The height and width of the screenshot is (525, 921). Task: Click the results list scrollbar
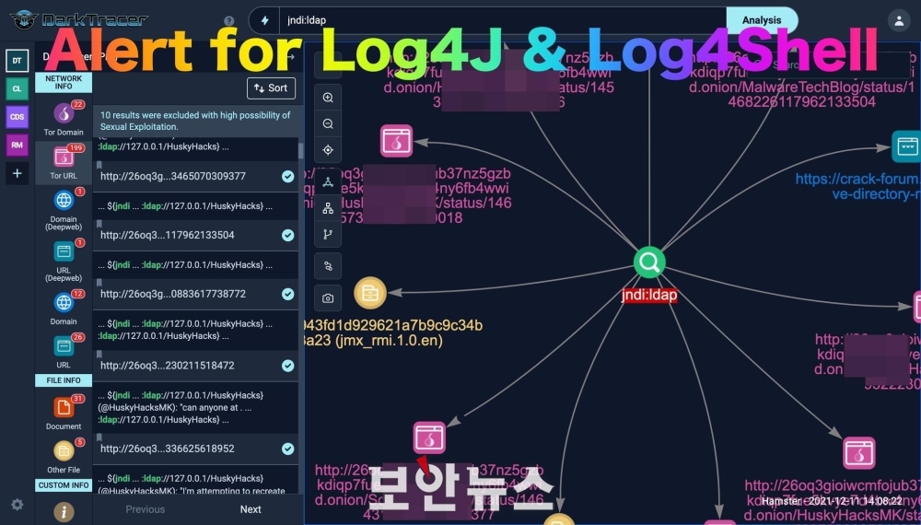(301, 151)
